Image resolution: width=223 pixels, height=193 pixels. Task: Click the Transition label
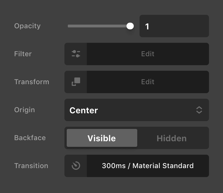pyautogui.click(x=31, y=166)
